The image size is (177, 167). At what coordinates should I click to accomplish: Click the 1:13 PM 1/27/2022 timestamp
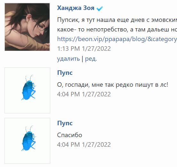coord(84,49)
